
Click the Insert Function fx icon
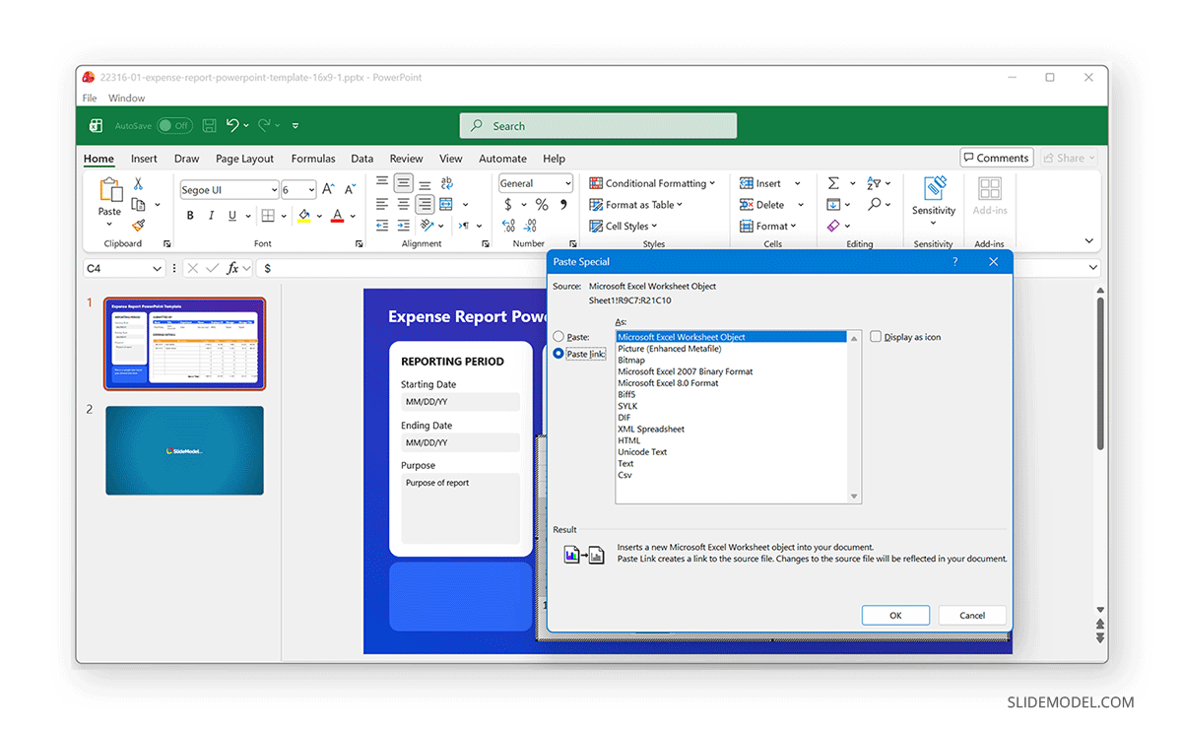click(232, 268)
